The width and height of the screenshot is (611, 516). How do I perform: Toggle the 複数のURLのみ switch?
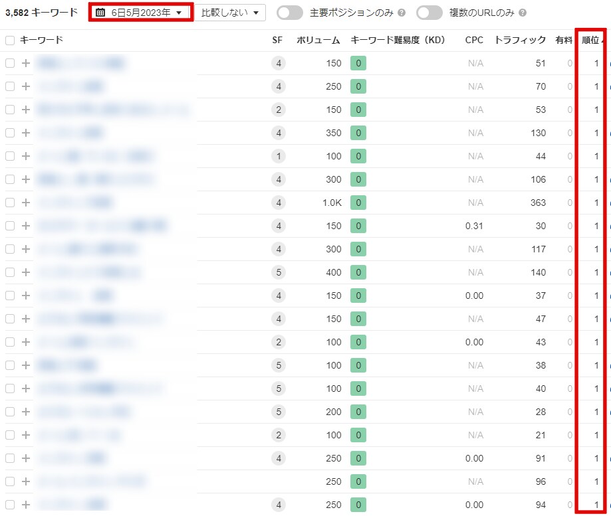pos(429,13)
